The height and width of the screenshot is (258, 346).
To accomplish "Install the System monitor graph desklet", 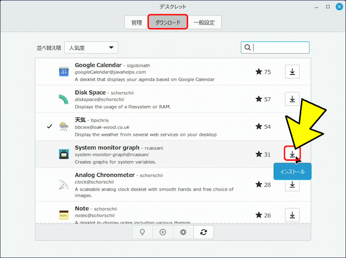I will [x=292, y=154].
